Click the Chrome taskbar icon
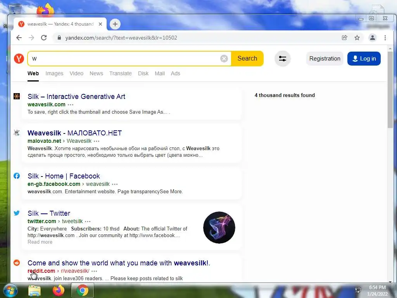 [83, 290]
